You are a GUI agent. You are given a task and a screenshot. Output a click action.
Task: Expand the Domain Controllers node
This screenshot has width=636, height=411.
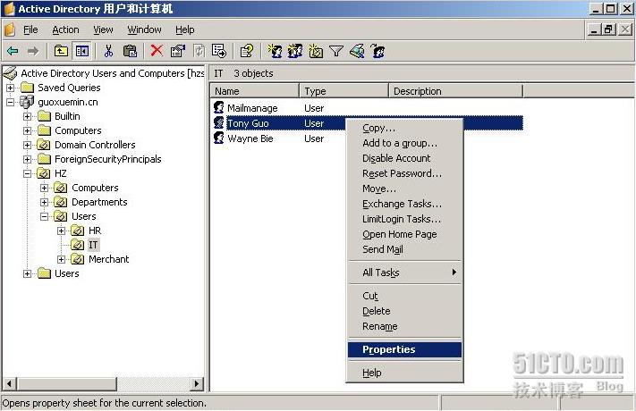[x=27, y=145]
